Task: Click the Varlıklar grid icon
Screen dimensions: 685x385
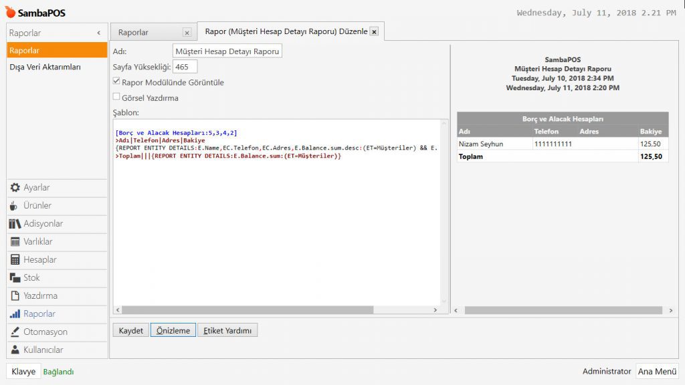Action: point(15,242)
